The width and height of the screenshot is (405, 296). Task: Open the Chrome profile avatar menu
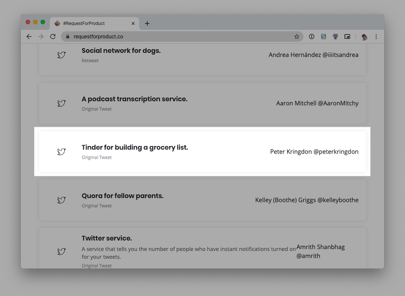pos(364,36)
